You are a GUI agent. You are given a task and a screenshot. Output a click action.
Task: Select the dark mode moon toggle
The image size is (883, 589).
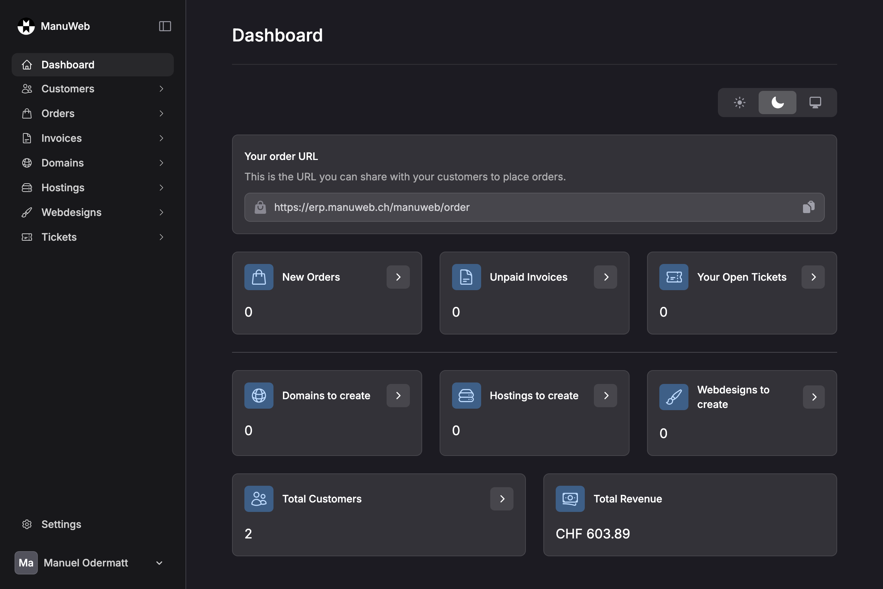[777, 103]
